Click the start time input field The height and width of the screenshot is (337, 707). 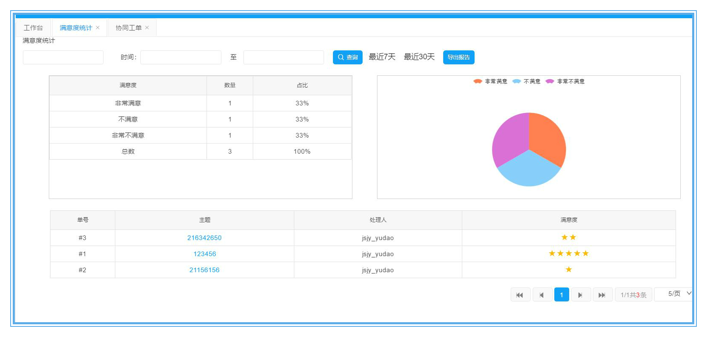181,57
